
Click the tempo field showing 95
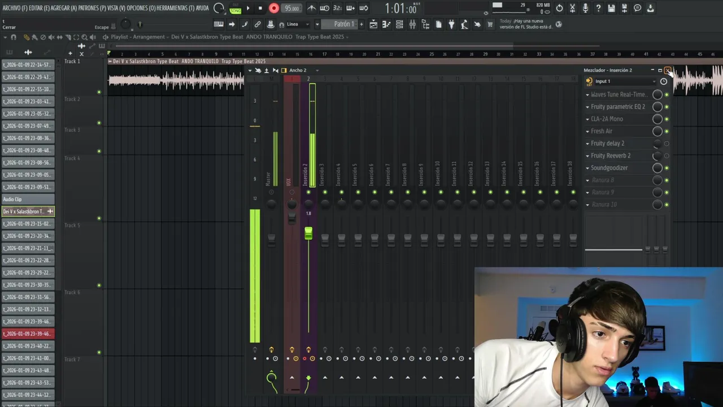tap(292, 8)
